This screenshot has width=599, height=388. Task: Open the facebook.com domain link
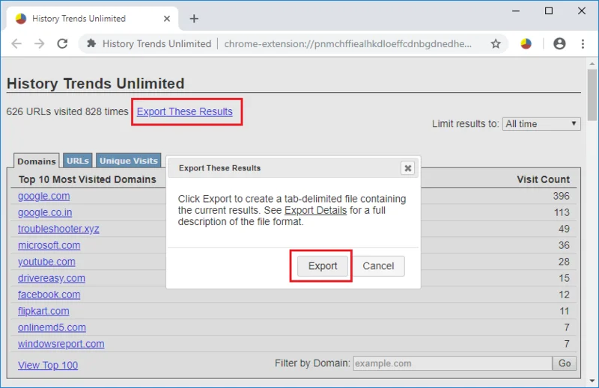click(49, 295)
